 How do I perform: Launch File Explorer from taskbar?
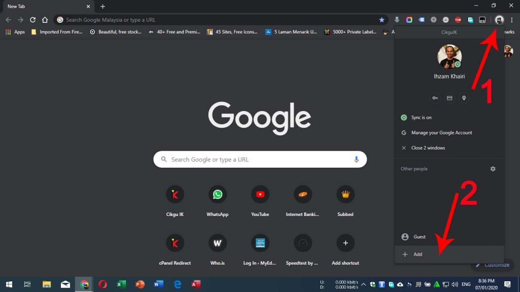(46, 284)
